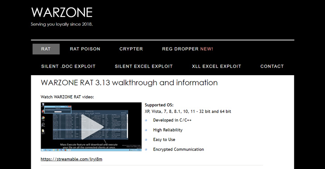Open the CRYPTER section

point(131,49)
